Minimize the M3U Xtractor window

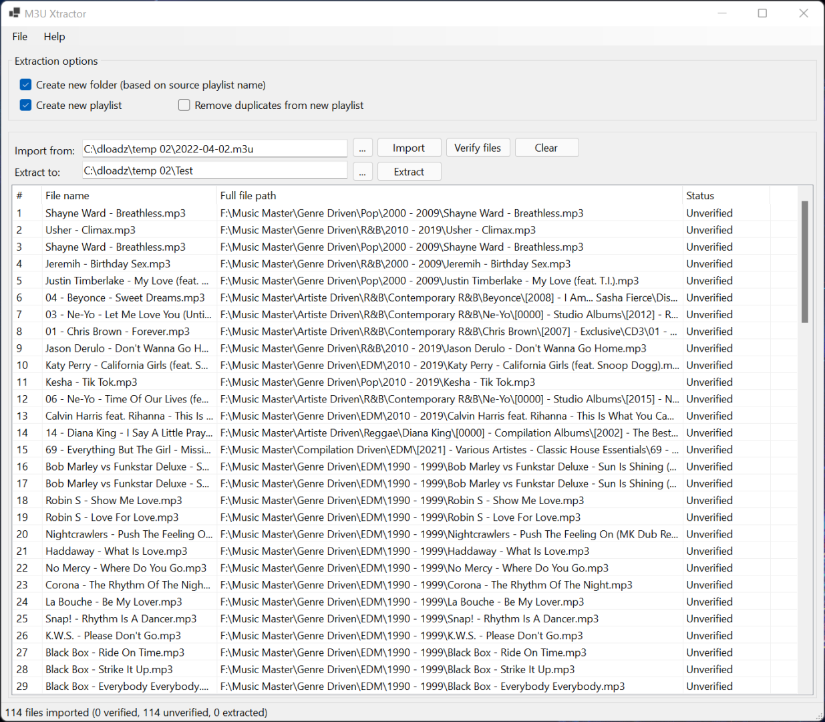pyautogui.click(x=722, y=13)
